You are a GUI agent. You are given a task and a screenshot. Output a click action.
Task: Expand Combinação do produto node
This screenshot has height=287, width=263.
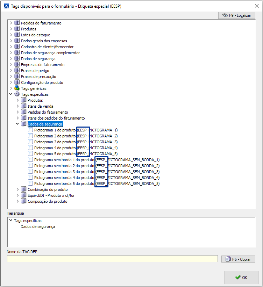click(17, 189)
